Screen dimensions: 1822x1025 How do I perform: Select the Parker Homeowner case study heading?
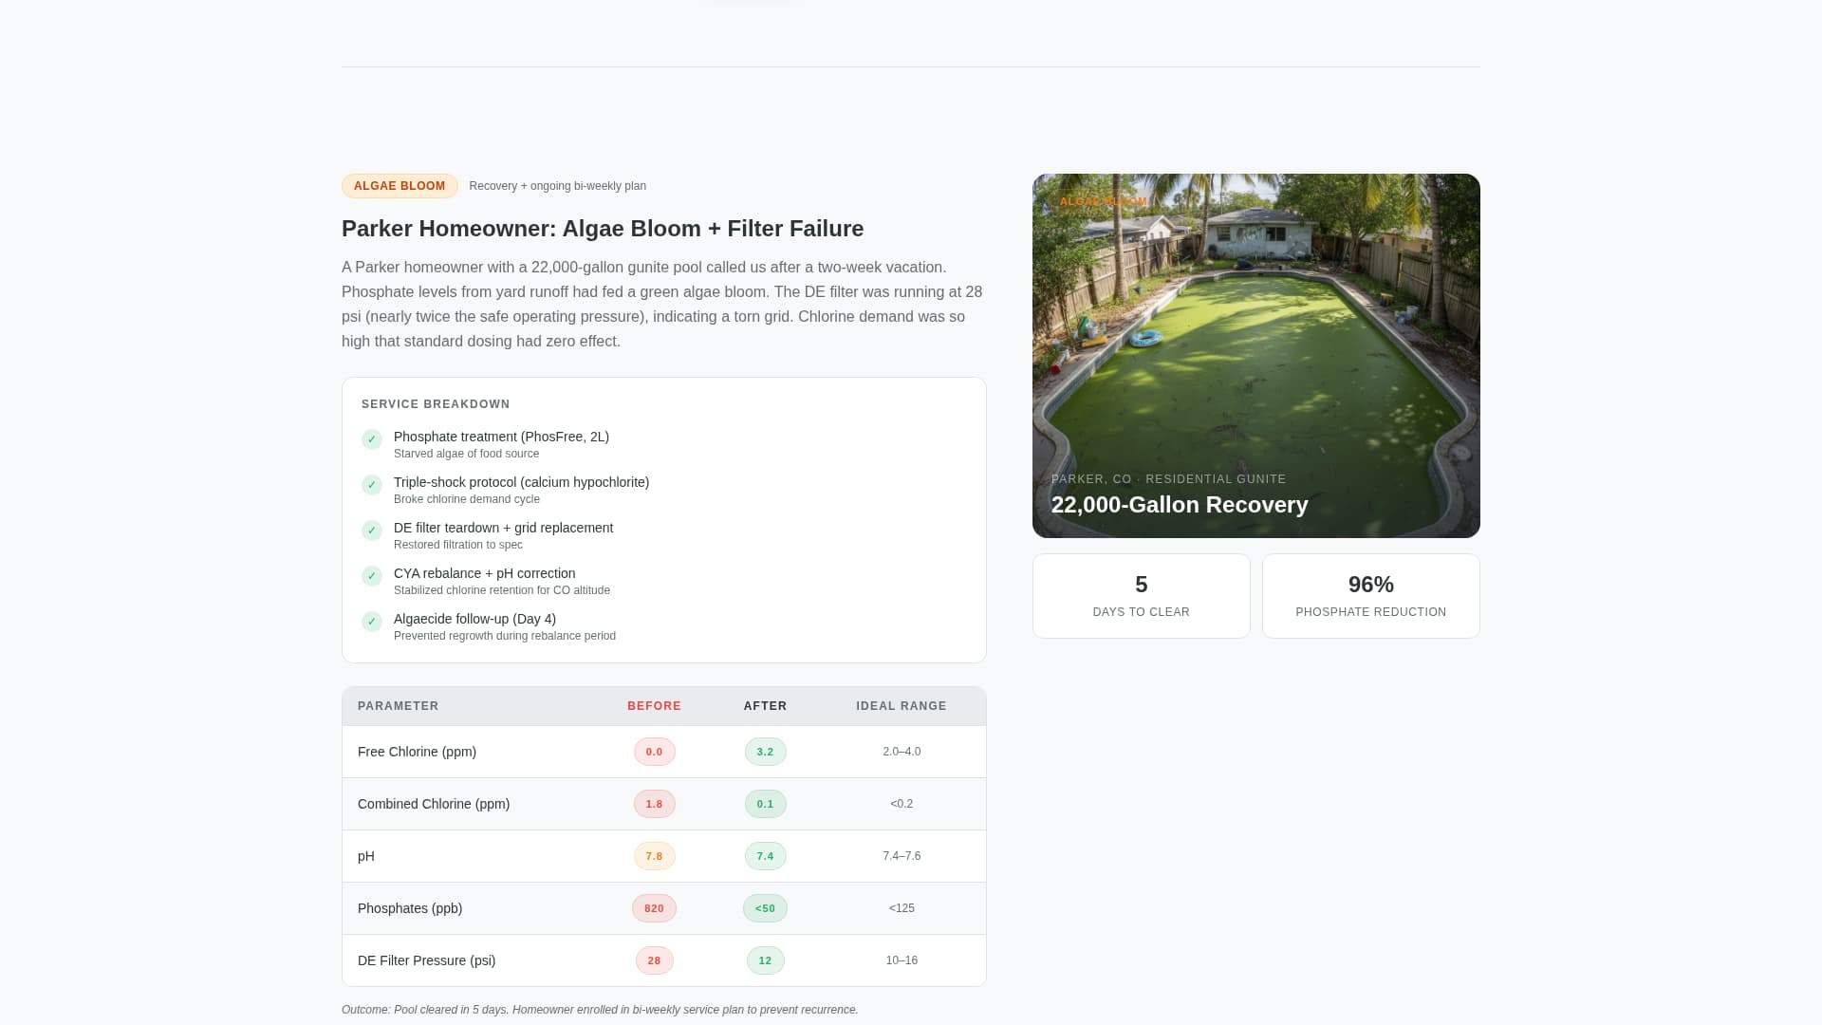point(603,229)
